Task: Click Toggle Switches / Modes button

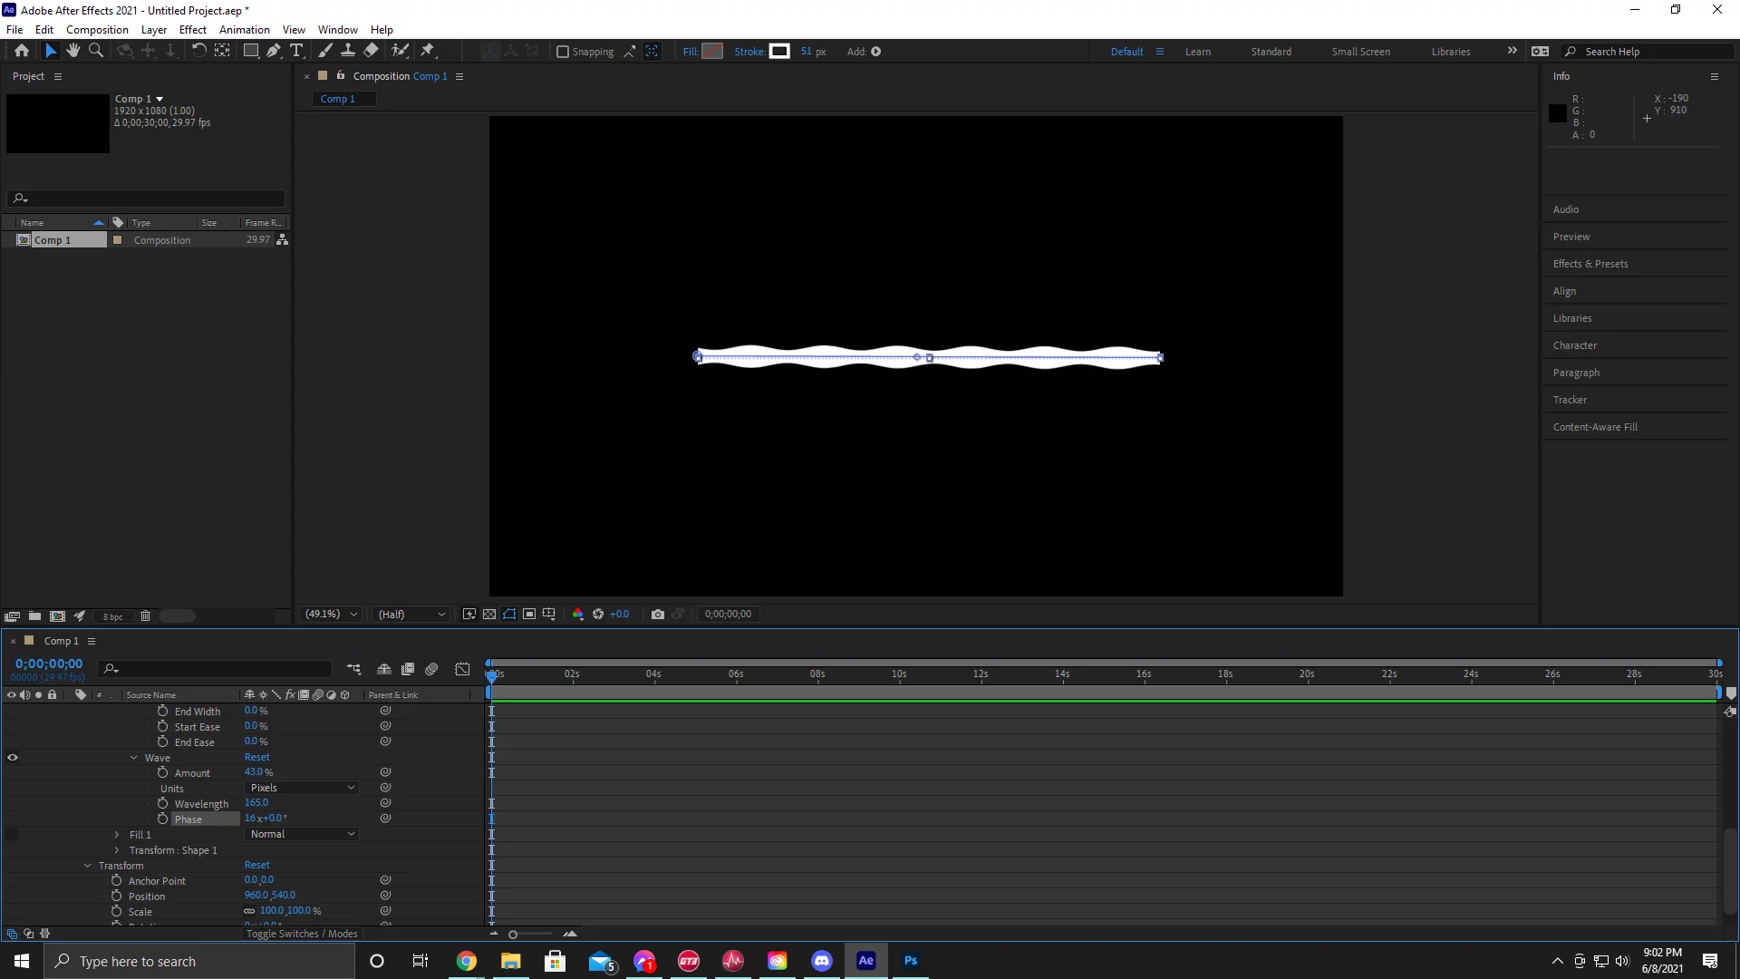Action: [302, 934]
